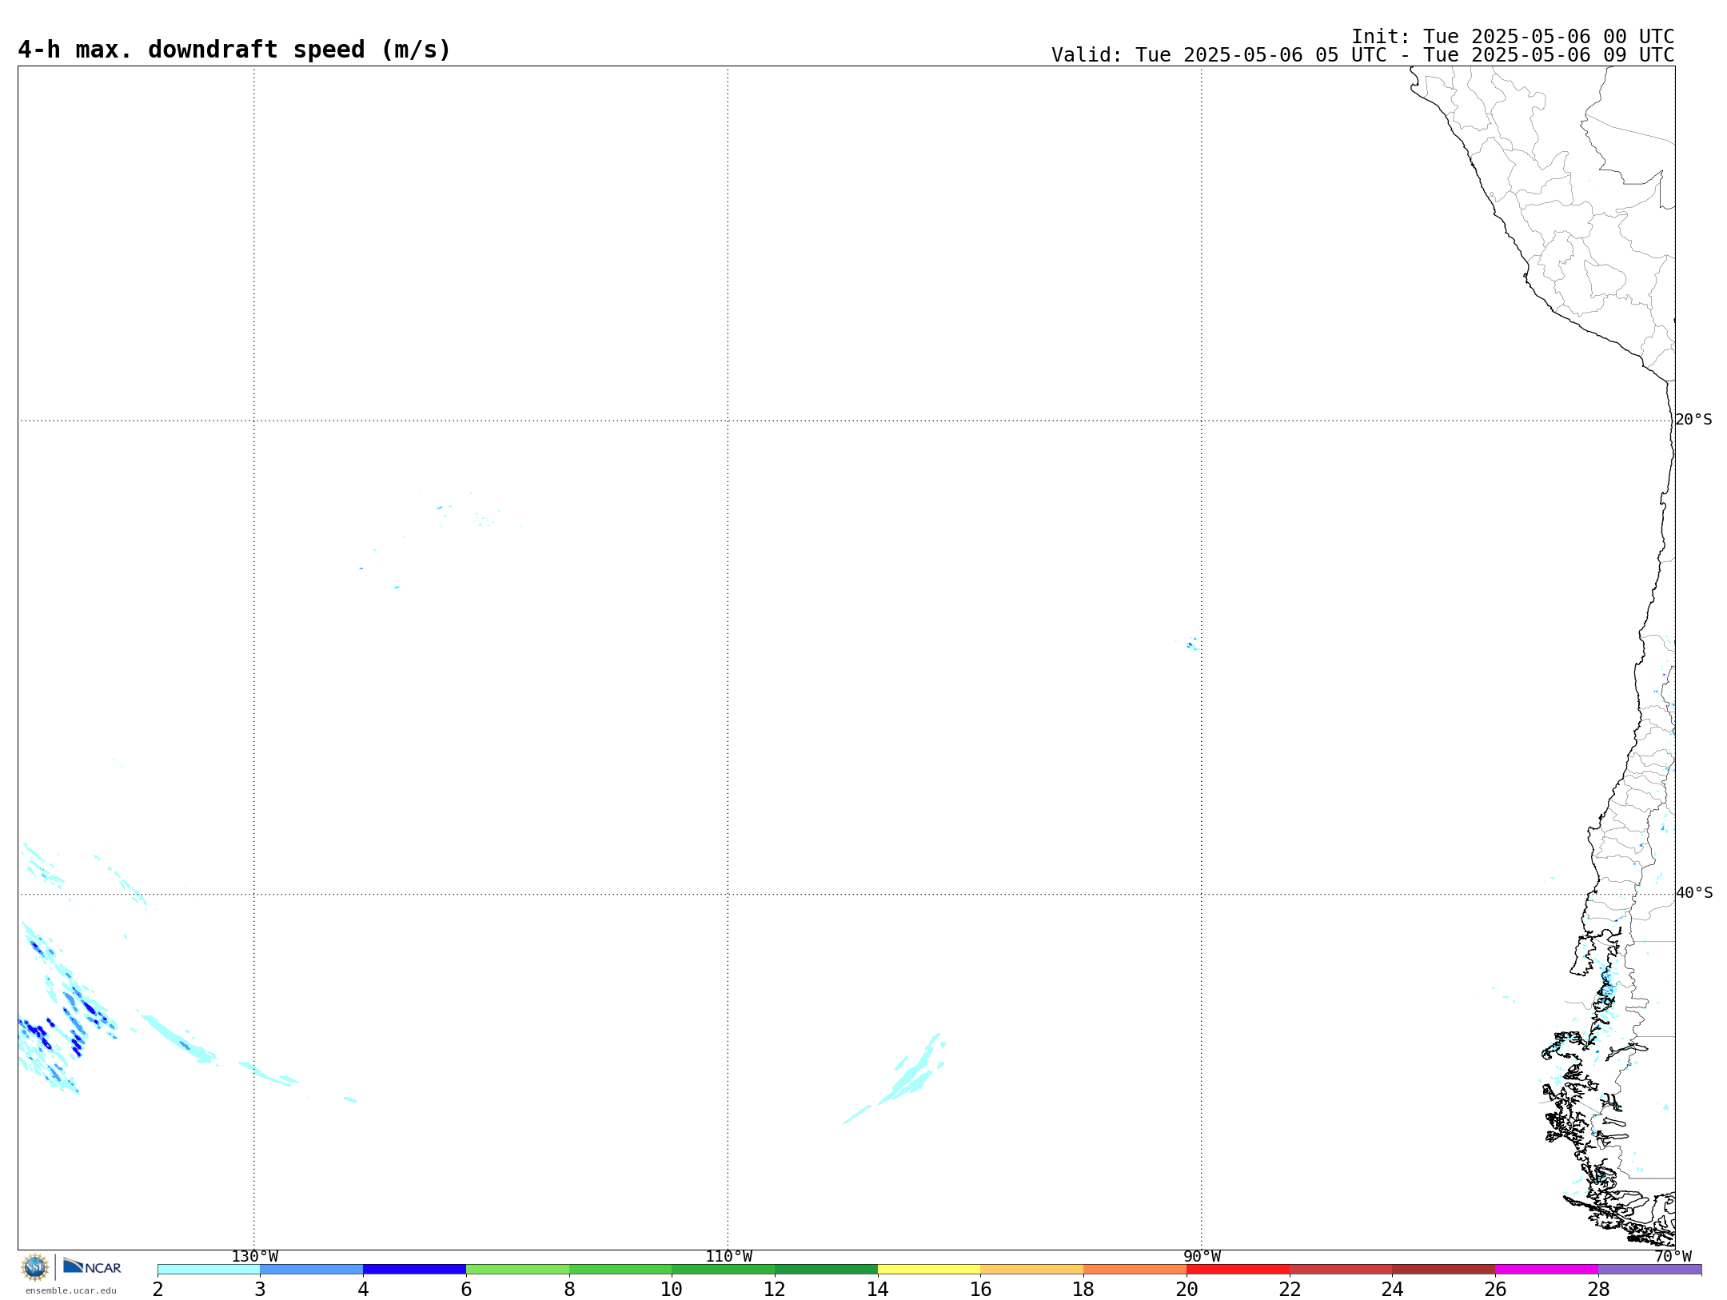Click the 90°W longitude label

click(1202, 1257)
